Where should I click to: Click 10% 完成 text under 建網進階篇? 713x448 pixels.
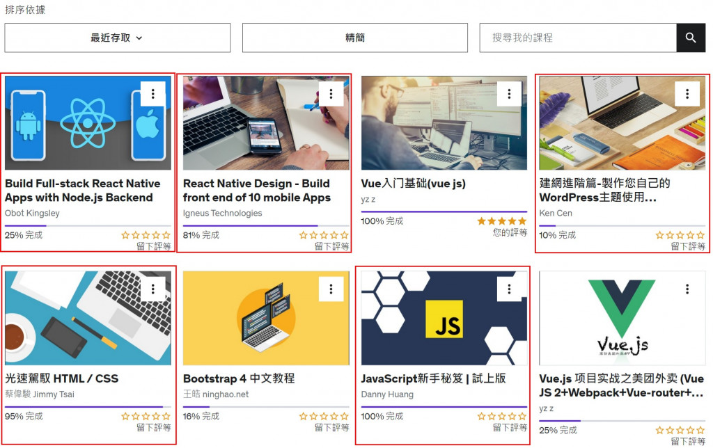pyautogui.click(x=558, y=235)
